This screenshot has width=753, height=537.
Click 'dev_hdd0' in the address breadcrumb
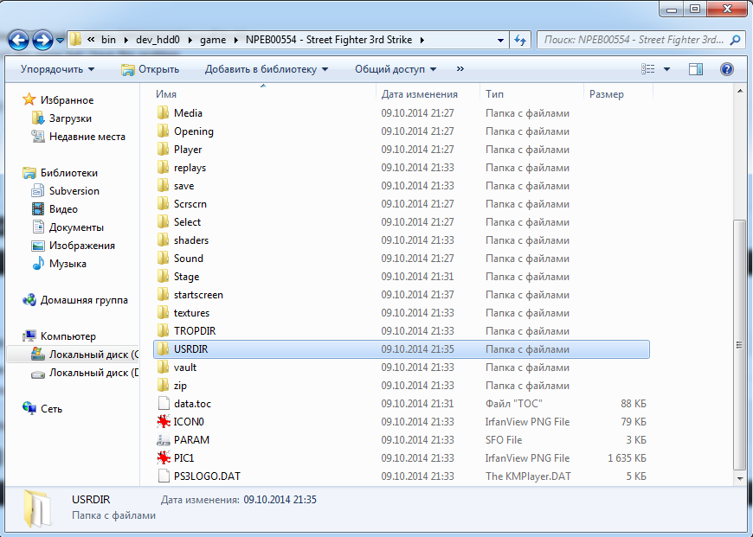pos(158,40)
